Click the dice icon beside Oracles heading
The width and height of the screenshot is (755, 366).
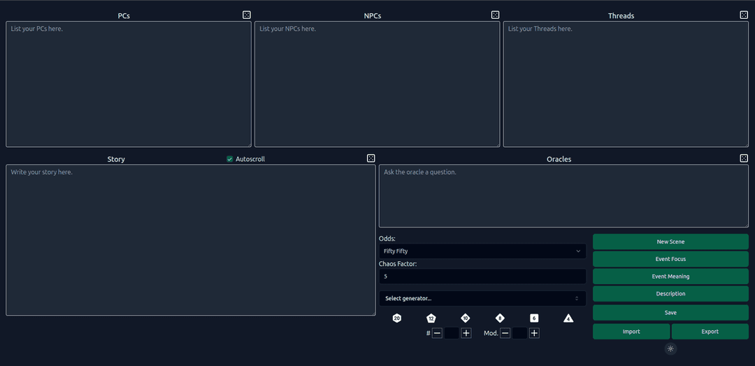coord(744,158)
